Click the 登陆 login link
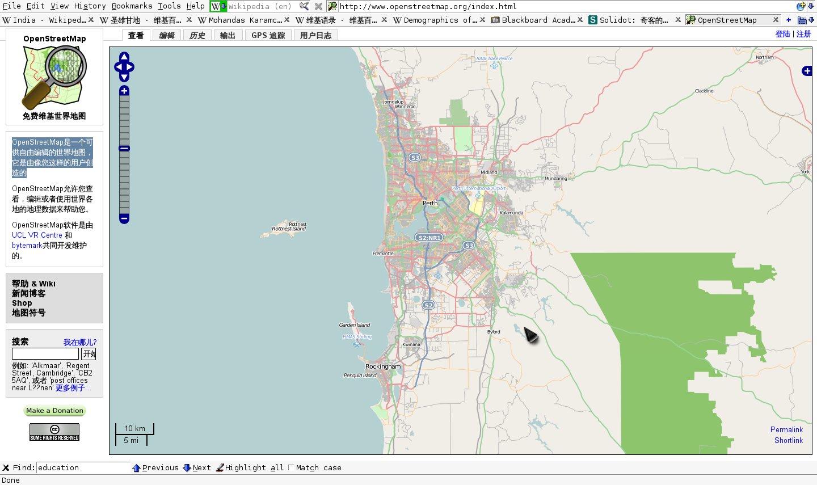This screenshot has height=485, width=817. coord(783,34)
